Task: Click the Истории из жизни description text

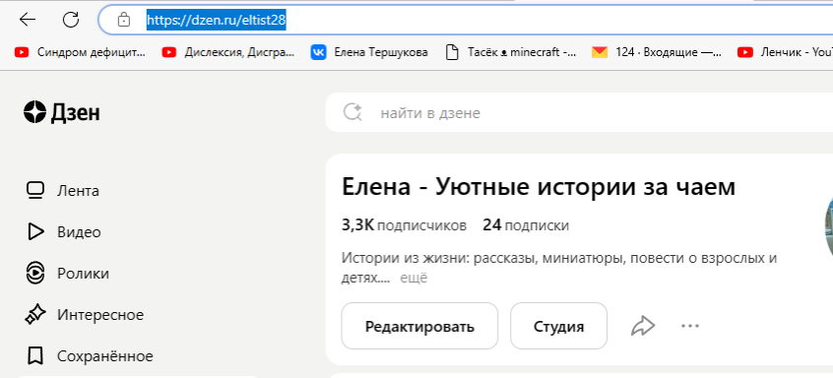Action: tap(559, 268)
